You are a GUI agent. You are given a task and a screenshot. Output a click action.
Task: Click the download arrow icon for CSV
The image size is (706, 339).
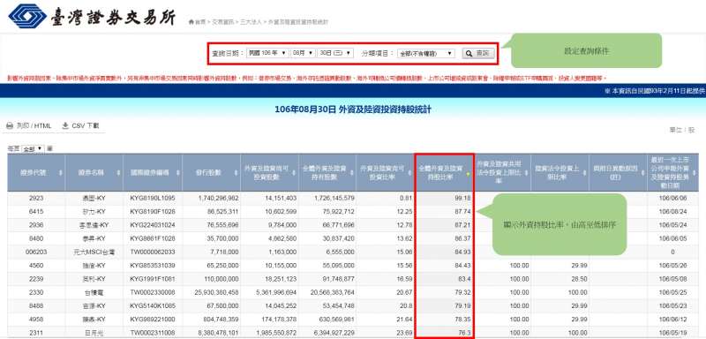(65, 125)
